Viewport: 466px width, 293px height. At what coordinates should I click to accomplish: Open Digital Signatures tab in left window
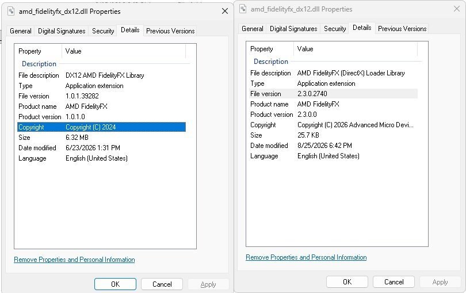[x=62, y=31]
